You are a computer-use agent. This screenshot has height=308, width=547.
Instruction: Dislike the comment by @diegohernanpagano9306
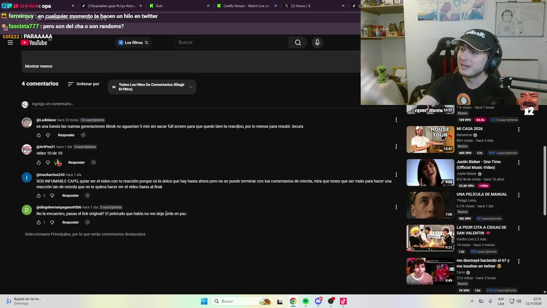(52, 222)
